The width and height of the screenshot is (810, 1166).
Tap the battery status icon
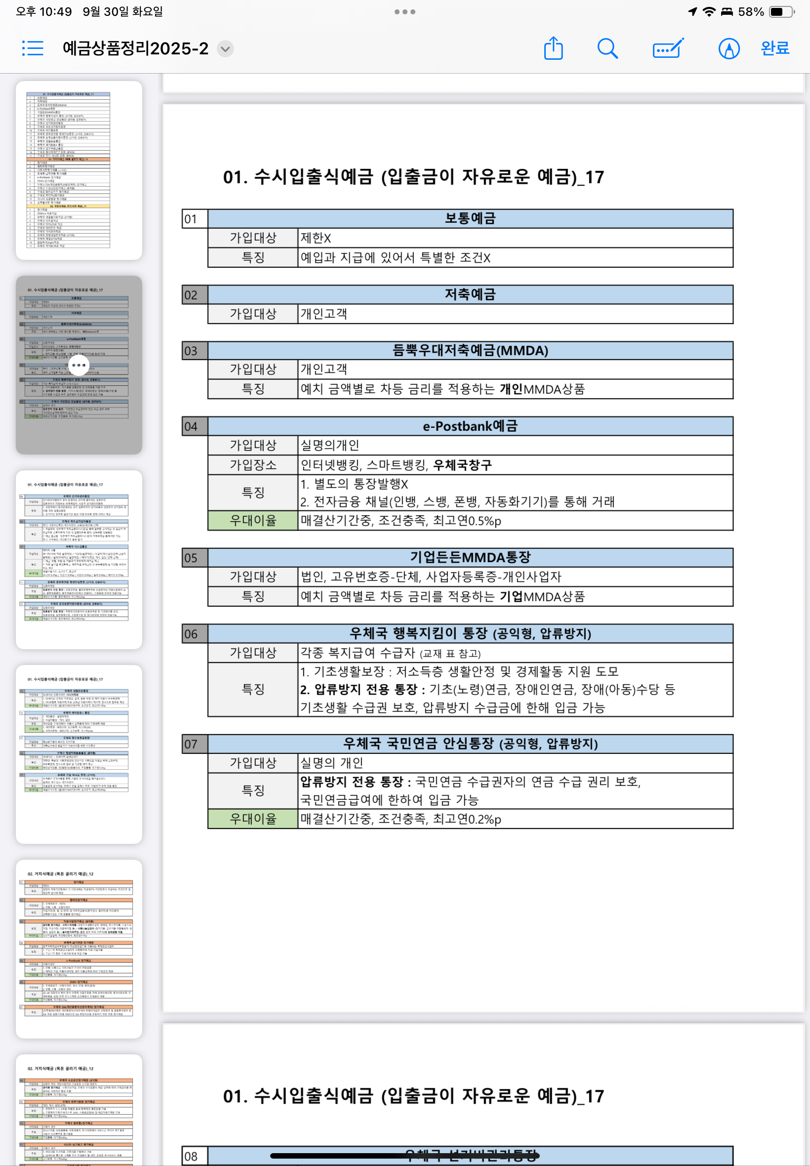[x=780, y=12]
